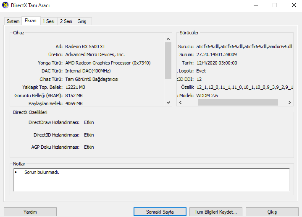The image size is (302, 217).
Task: Click the '8152 MB' VRAM value
Action: (x=74, y=96)
